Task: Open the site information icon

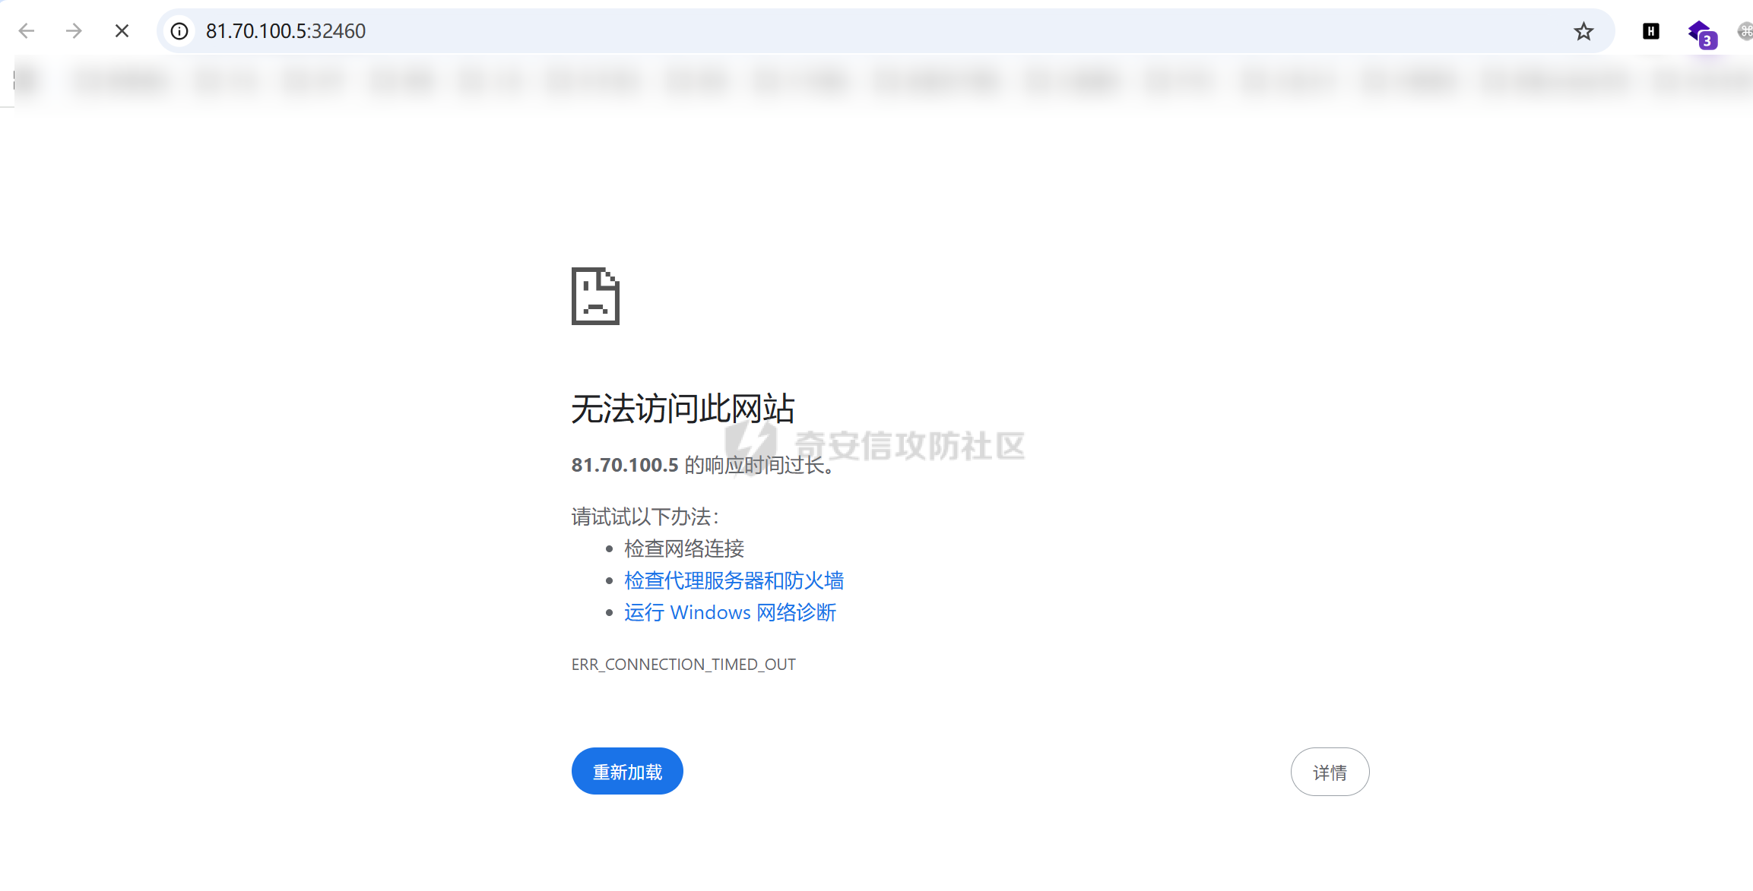Action: coord(179,31)
